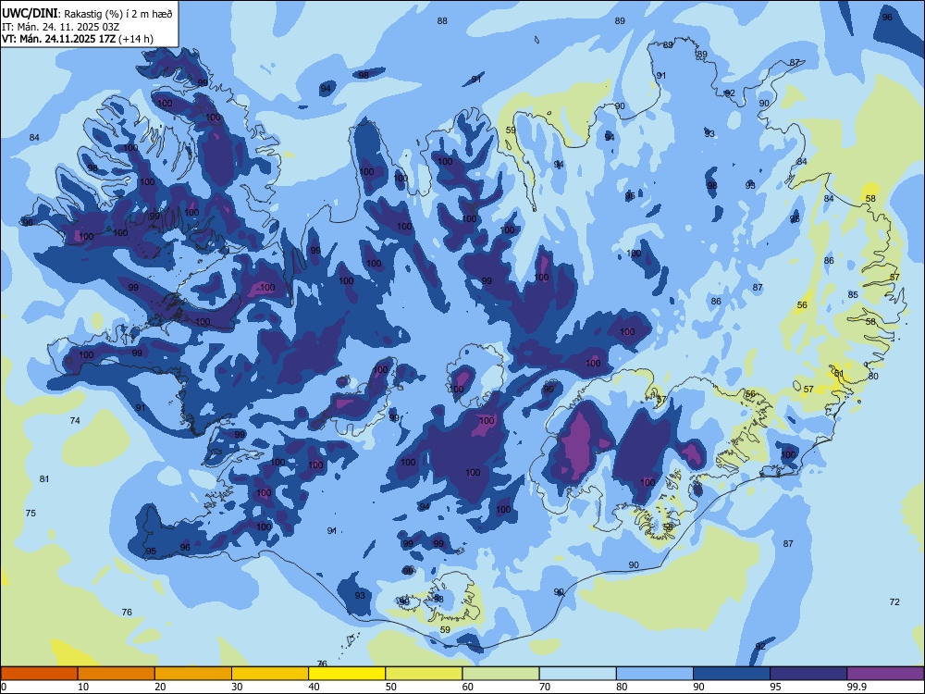This screenshot has width=925, height=694.
Task: Click the dark orange 0–10 legend swatch
Action: (39, 674)
